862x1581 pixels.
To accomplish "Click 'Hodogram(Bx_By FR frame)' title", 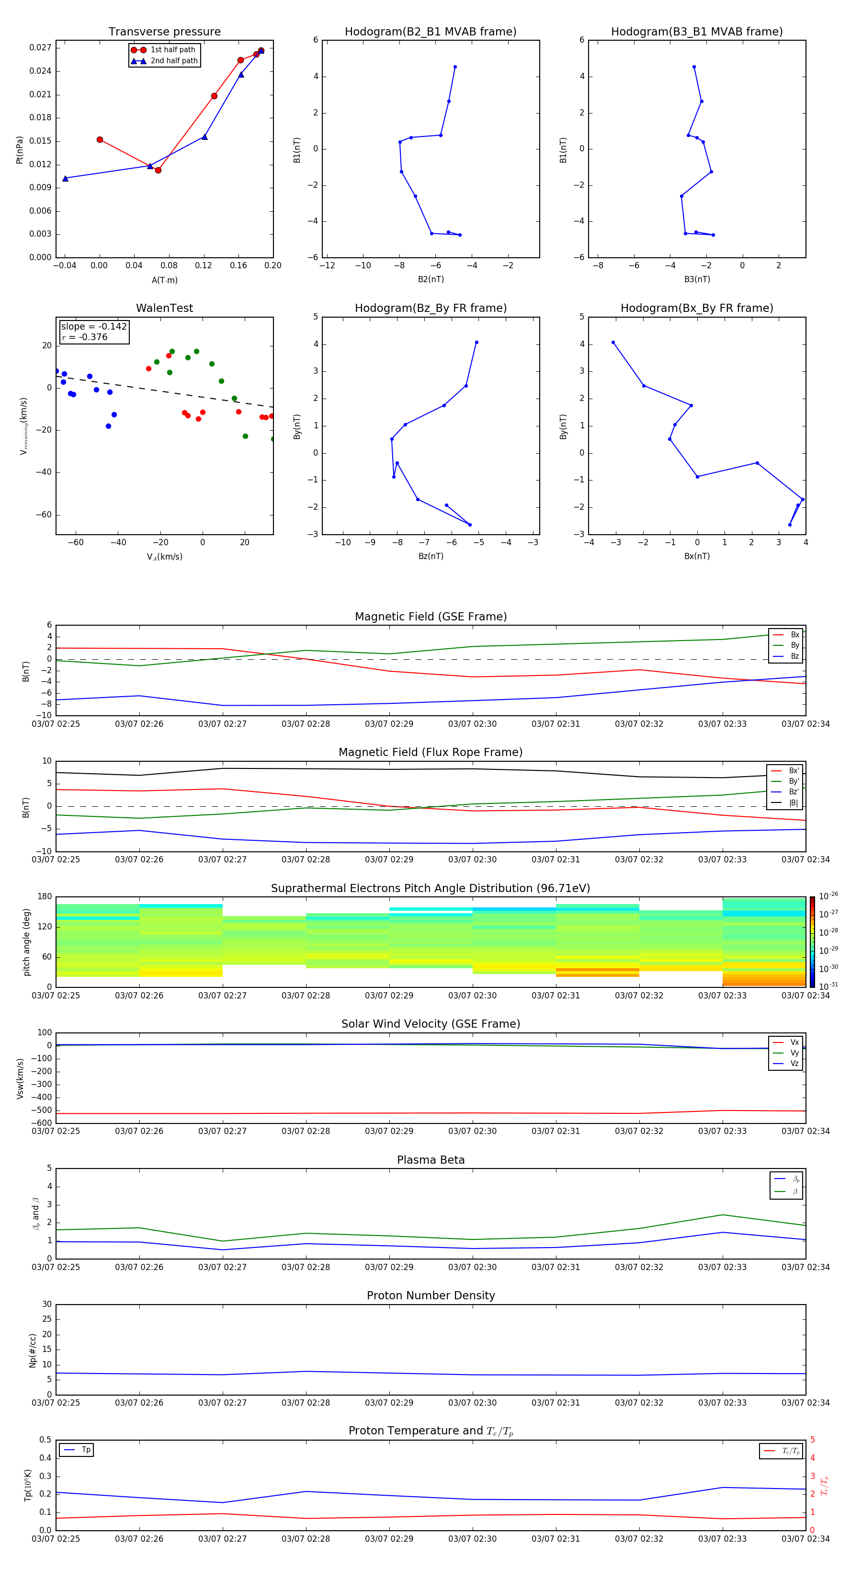I will click(x=697, y=308).
